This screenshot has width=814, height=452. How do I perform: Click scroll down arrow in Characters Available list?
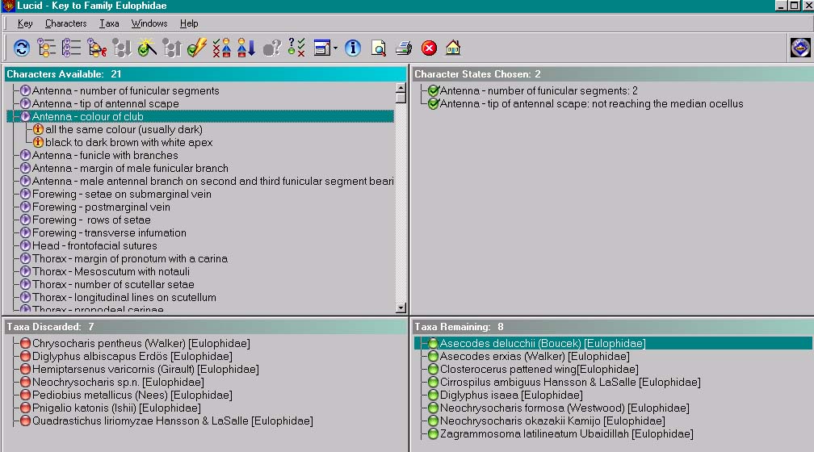(x=401, y=307)
